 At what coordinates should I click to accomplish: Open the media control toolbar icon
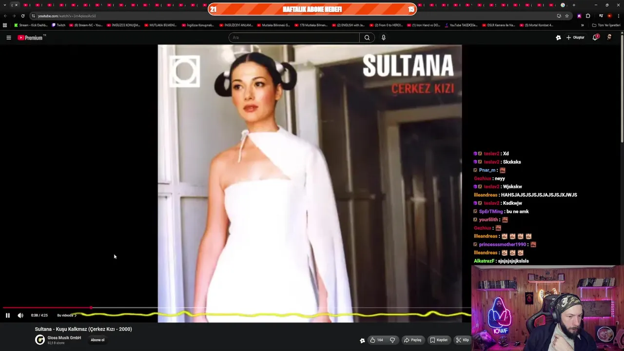coord(601,16)
